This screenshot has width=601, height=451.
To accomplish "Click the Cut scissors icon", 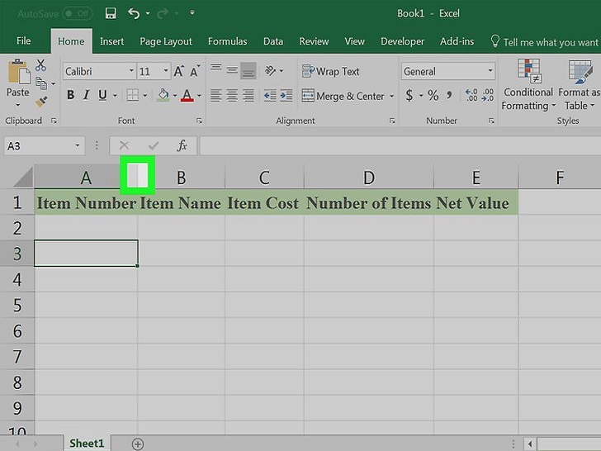I will click(40, 65).
